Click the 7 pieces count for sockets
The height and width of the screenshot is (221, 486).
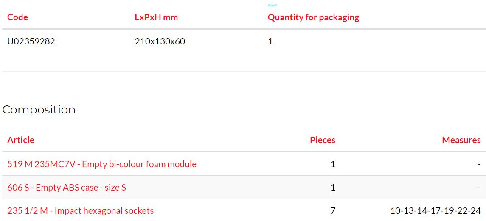tap(333, 211)
